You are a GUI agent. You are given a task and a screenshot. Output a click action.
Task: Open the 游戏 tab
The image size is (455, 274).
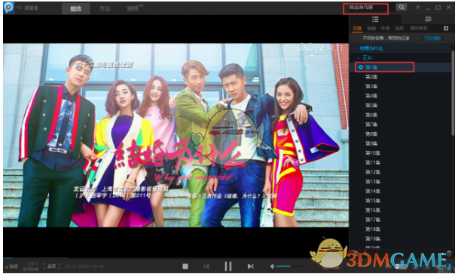tap(133, 8)
